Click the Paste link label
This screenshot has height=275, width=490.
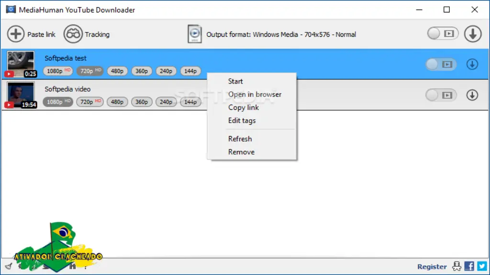(x=41, y=34)
